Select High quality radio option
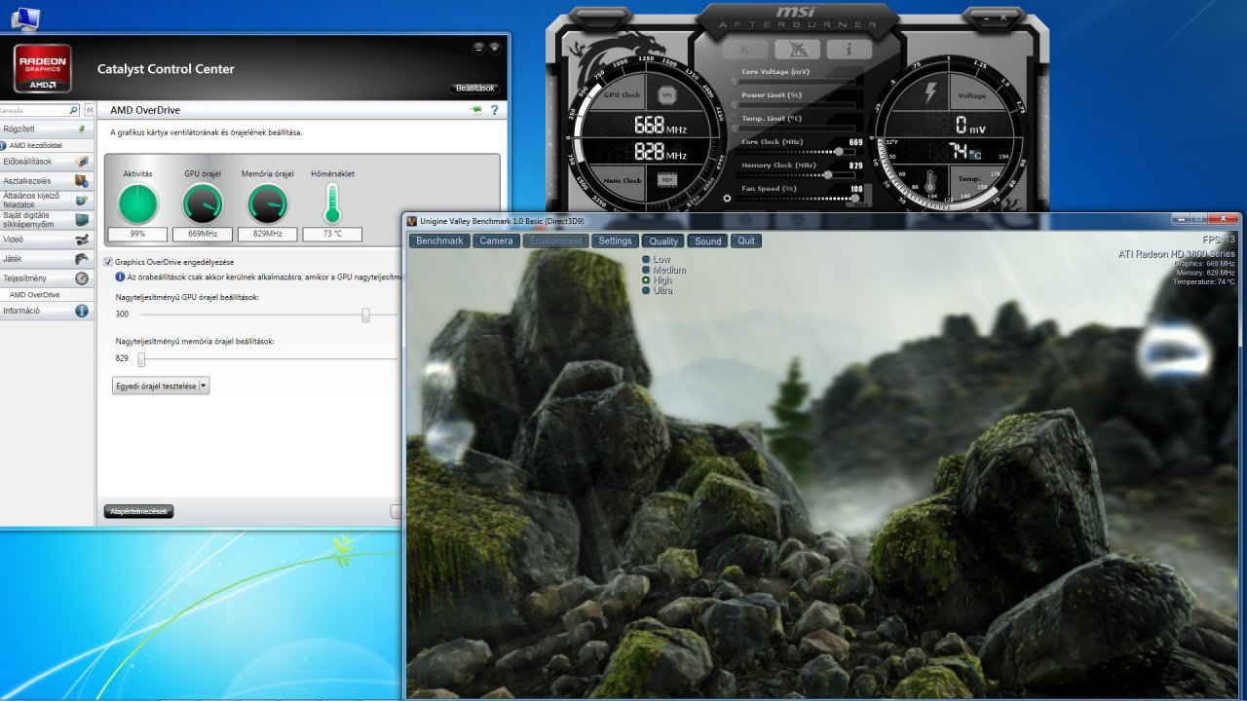1247x701 pixels. [646, 280]
